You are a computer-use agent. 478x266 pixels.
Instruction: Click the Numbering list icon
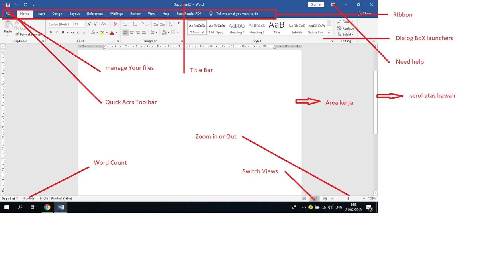tap(134, 24)
